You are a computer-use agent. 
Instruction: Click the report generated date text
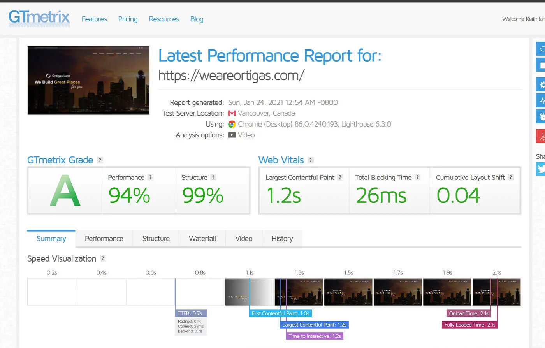point(283,102)
